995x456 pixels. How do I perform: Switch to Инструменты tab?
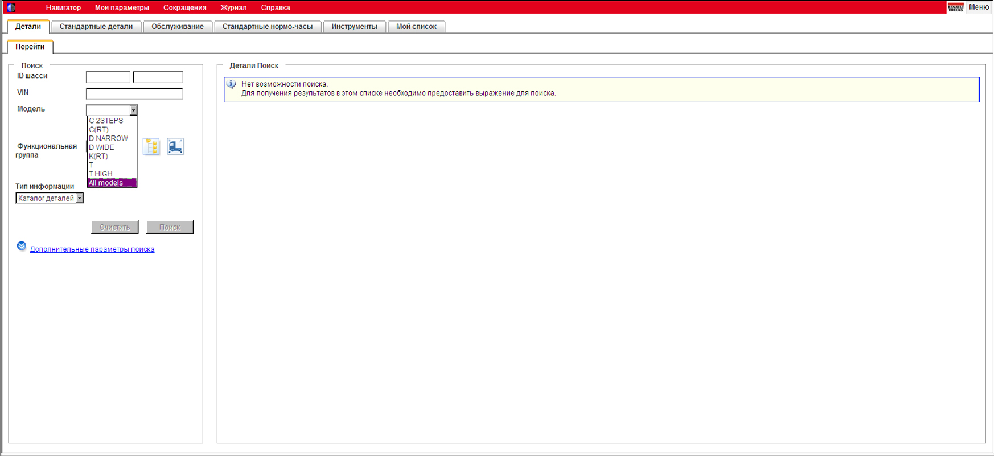[354, 27]
